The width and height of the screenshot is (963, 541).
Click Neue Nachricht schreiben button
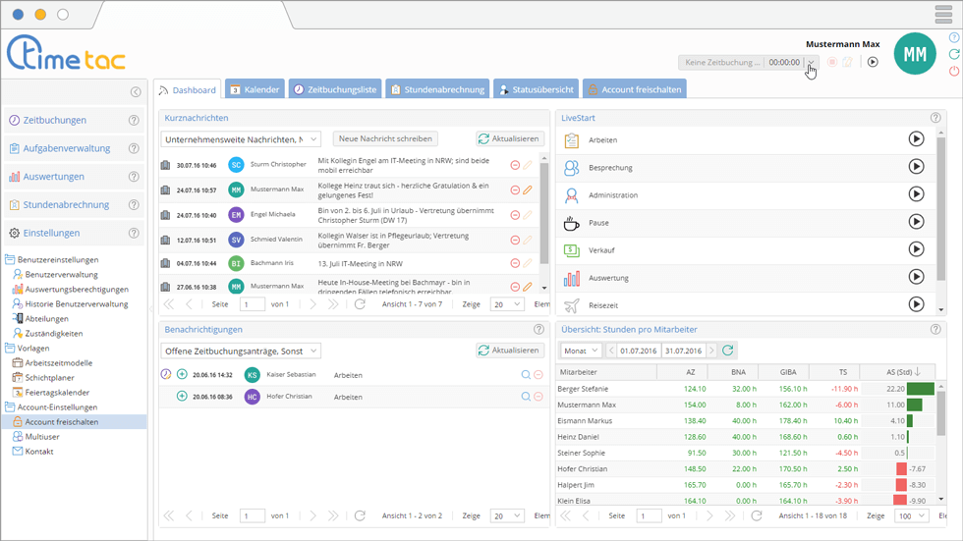(385, 139)
